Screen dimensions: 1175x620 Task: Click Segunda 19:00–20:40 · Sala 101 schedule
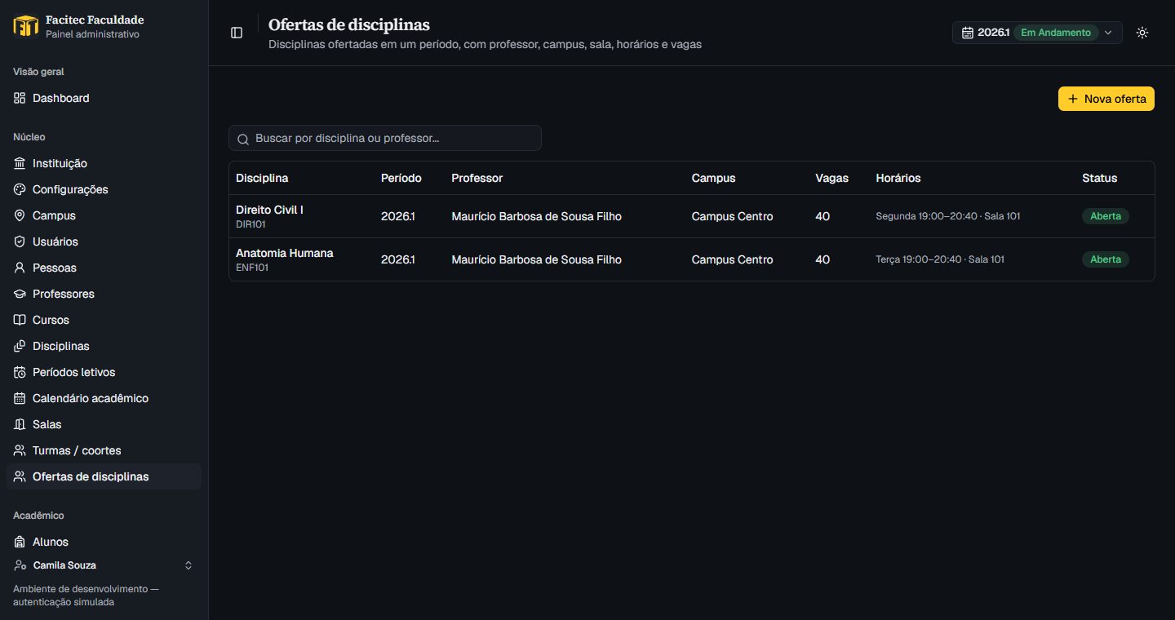[948, 216]
